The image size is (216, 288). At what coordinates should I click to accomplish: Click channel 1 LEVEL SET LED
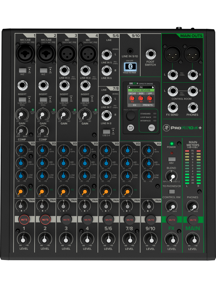point(33,110)
